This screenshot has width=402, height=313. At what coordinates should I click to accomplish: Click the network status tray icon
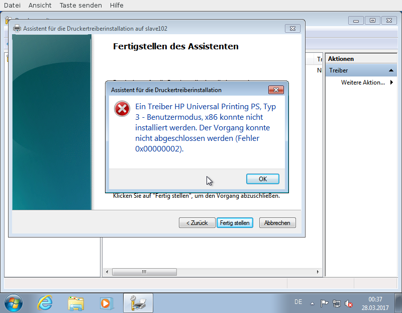[x=336, y=303]
